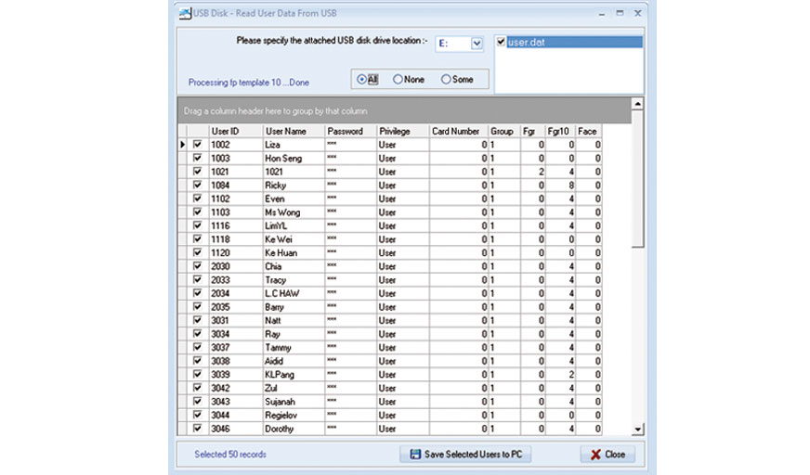Click the scroll up arrow of the grid
Screen dimensions: 810x475
637,104
